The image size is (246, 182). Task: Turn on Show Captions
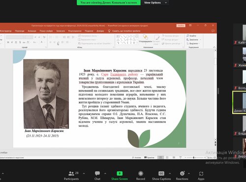pyautogui.click(x=161, y=176)
